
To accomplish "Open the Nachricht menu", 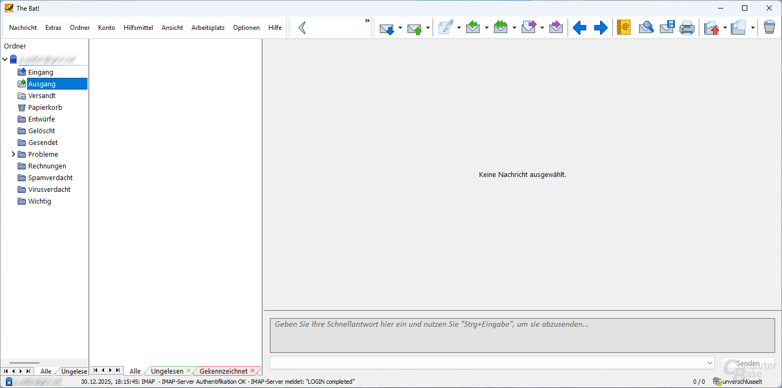I will coord(23,28).
